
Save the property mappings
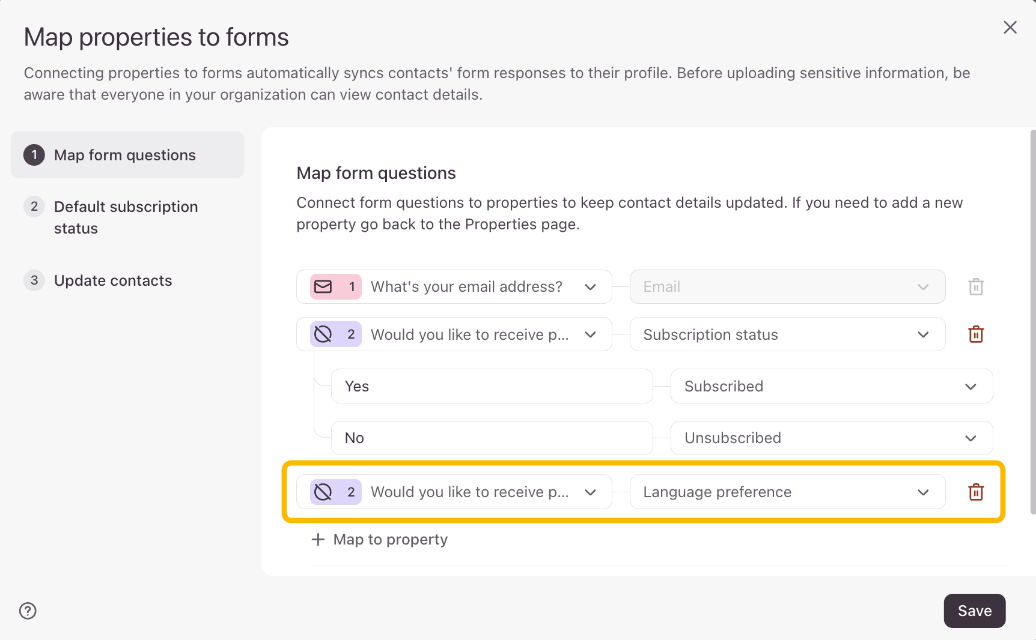coord(974,611)
